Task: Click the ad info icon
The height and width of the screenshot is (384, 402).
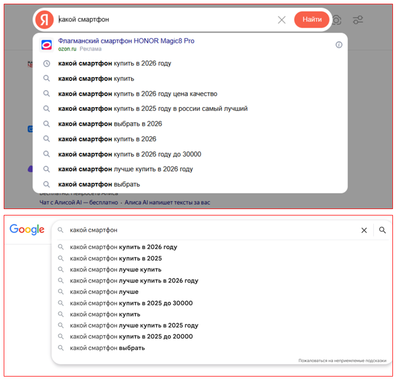Action: tap(339, 45)
